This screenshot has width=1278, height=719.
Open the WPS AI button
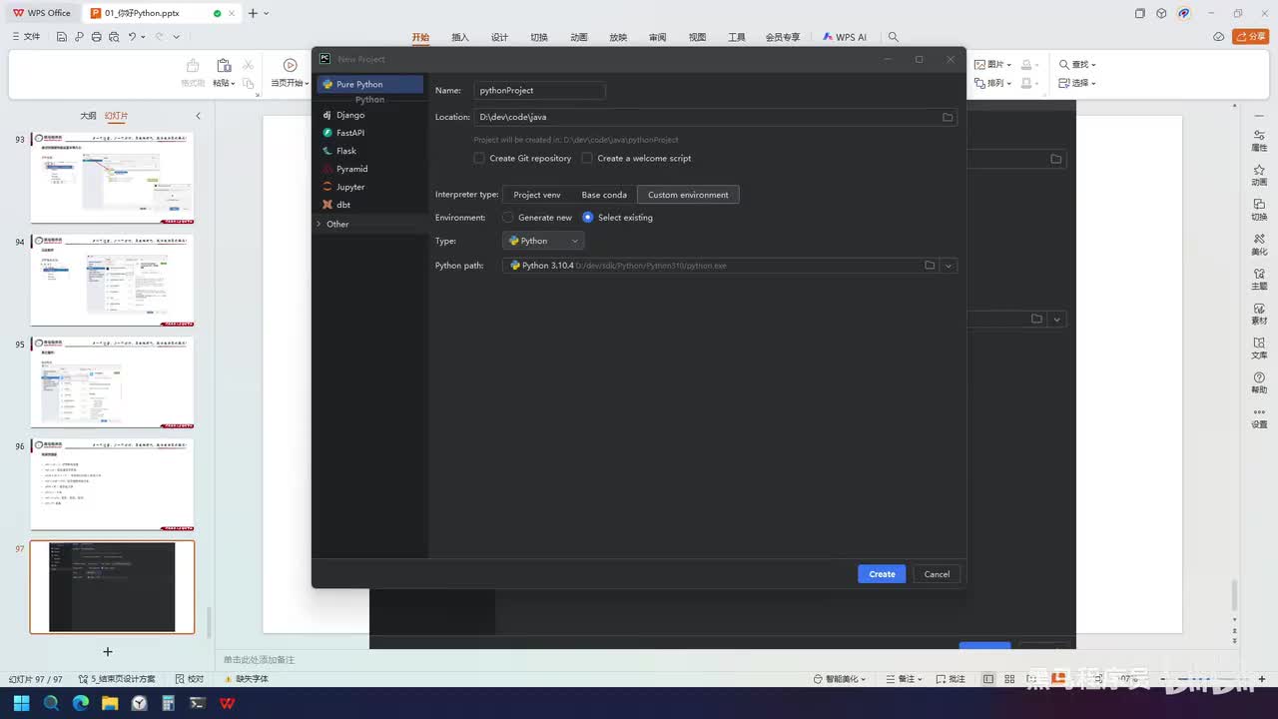click(x=845, y=37)
